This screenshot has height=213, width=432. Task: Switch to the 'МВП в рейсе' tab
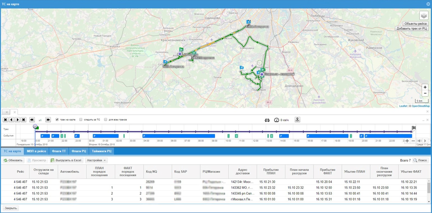(x=36, y=151)
